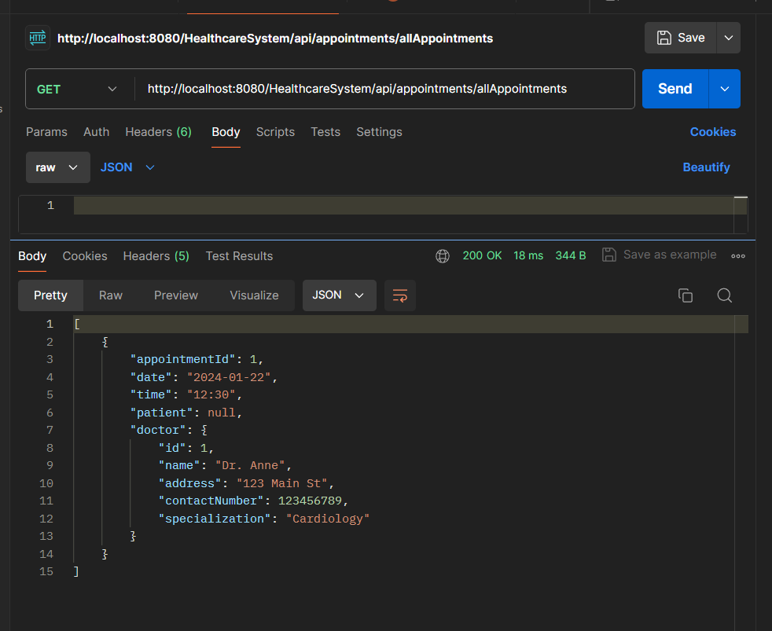Click the globe network information icon
772x631 pixels.
point(443,255)
